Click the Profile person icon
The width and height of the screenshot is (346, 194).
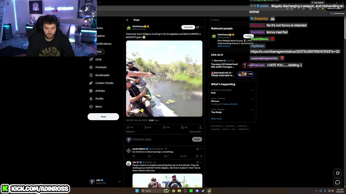(x=91, y=99)
